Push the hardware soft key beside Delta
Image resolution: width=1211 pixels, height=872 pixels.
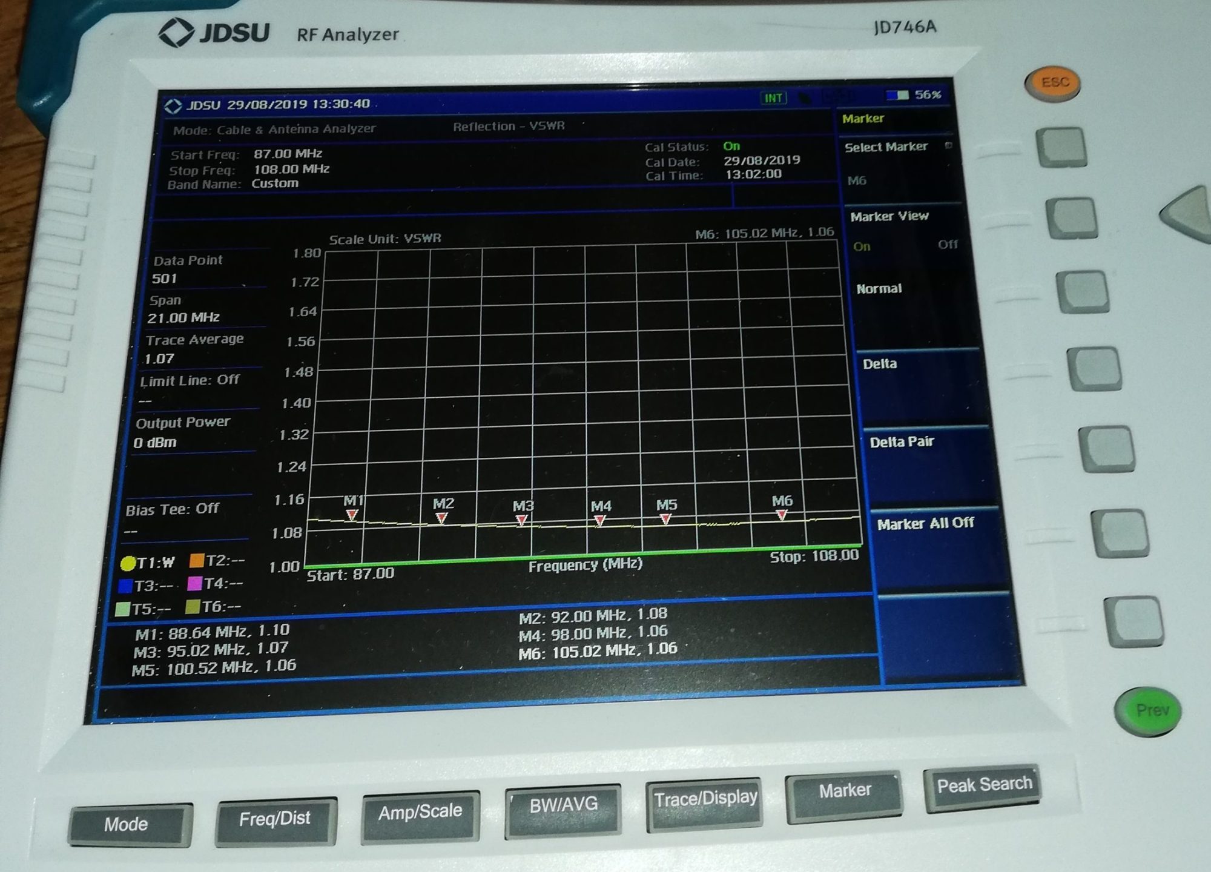pos(1095,369)
